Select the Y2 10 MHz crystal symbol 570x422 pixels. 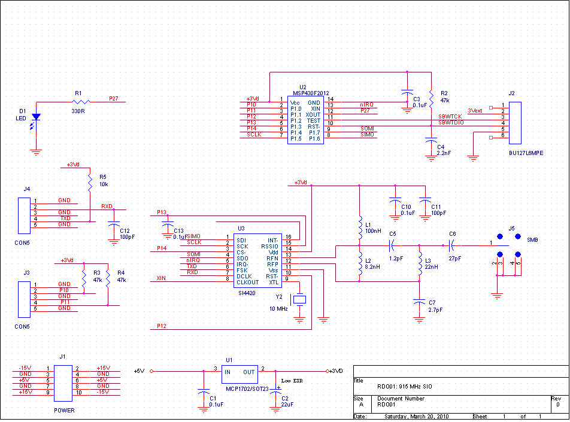click(300, 299)
